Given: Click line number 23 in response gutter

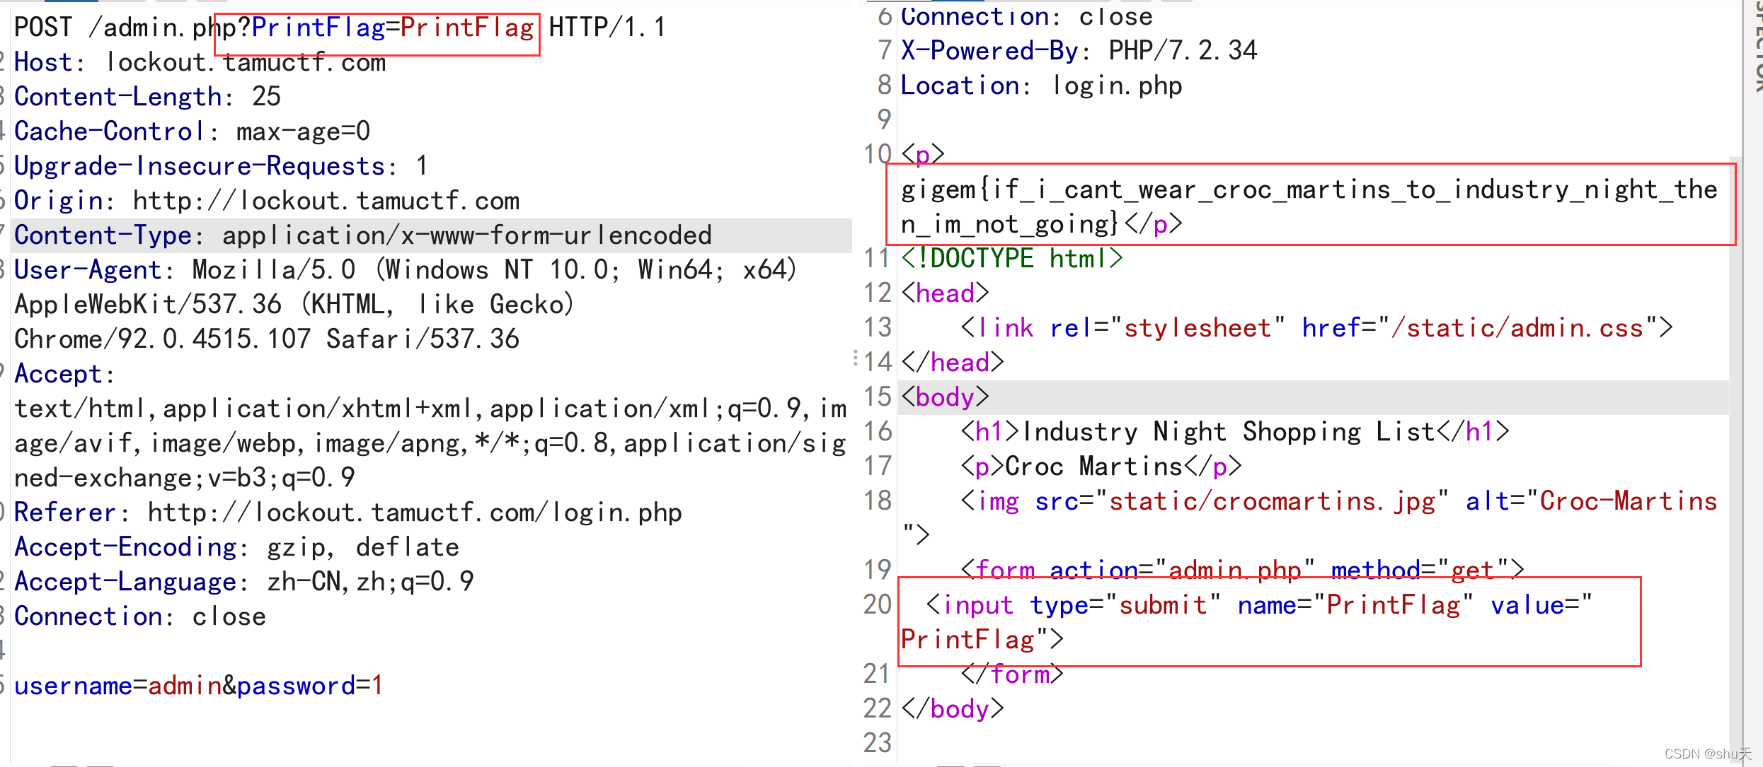Looking at the screenshot, I should 878,744.
